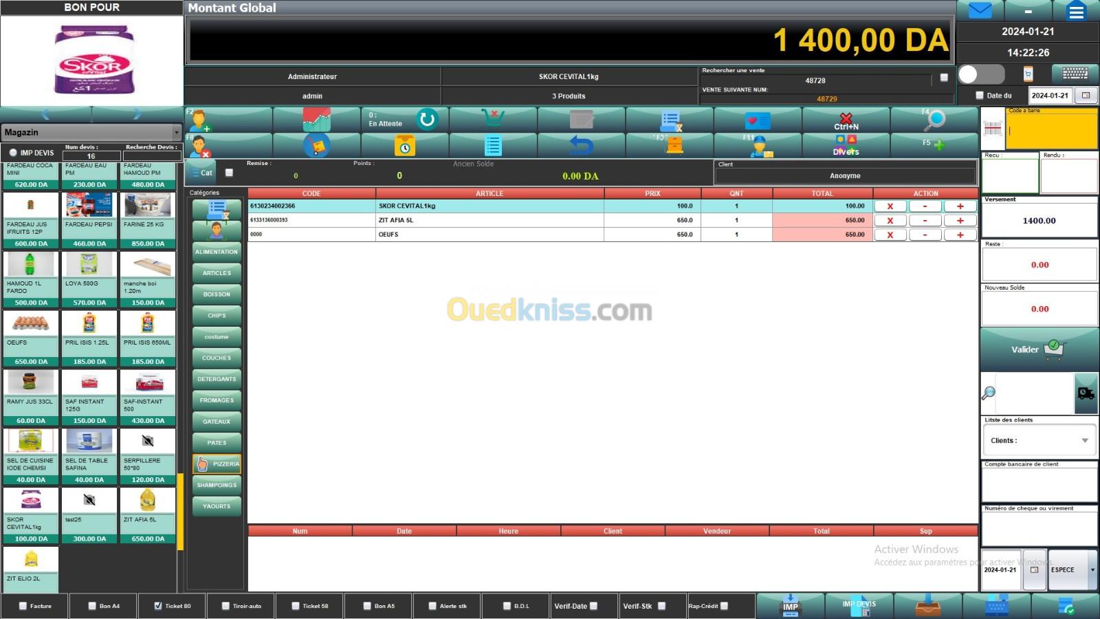Select the BOISSON category
This screenshot has width=1100, height=619.
click(x=217, y=294)
